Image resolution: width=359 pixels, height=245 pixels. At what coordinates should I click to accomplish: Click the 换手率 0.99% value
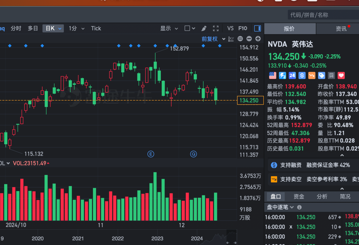pyautogui.click(x=293, y=118)
